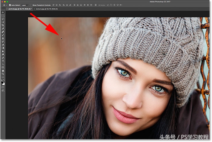This screenshot has height=142, width=212.
Task: Toggle Quick Mask mode icon
Action: pos(3,87)
